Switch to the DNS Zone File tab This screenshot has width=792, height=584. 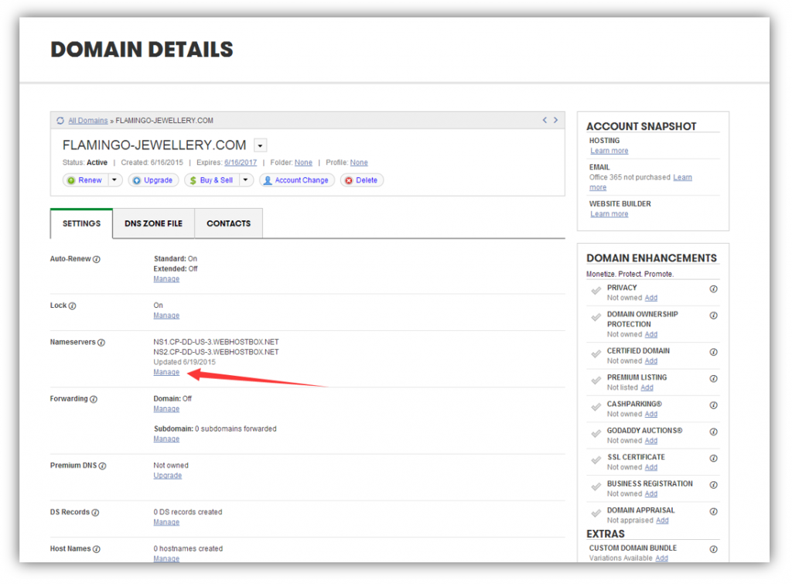(154, 224)
